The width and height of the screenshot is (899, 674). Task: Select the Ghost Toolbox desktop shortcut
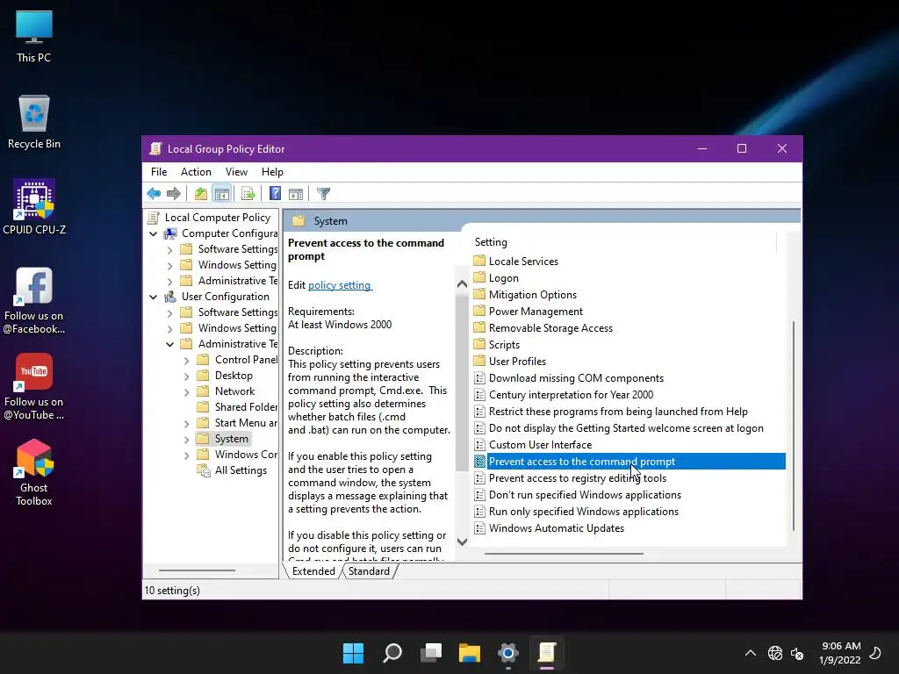[34, 472]
